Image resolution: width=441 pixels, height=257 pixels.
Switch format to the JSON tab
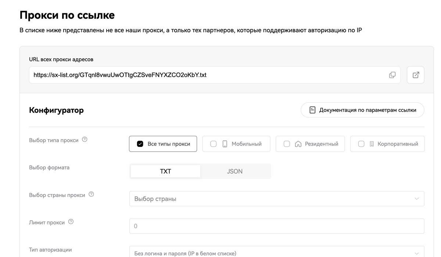(234, 171)
